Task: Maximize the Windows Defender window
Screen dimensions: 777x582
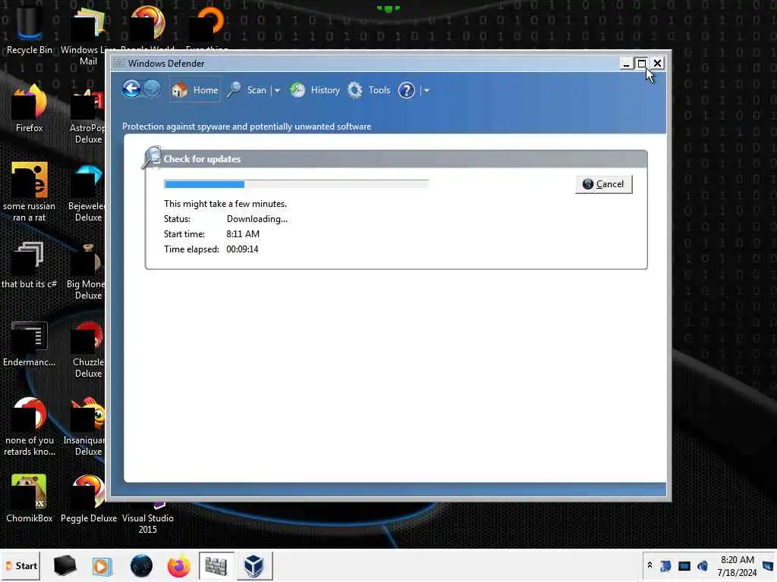Action: point(641,64)
